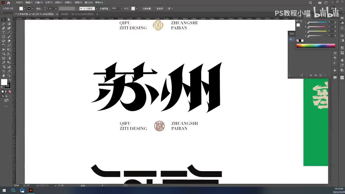Screen dimensions: 345x194
Task: Select the Slice tool
Action: coord(9,71)
